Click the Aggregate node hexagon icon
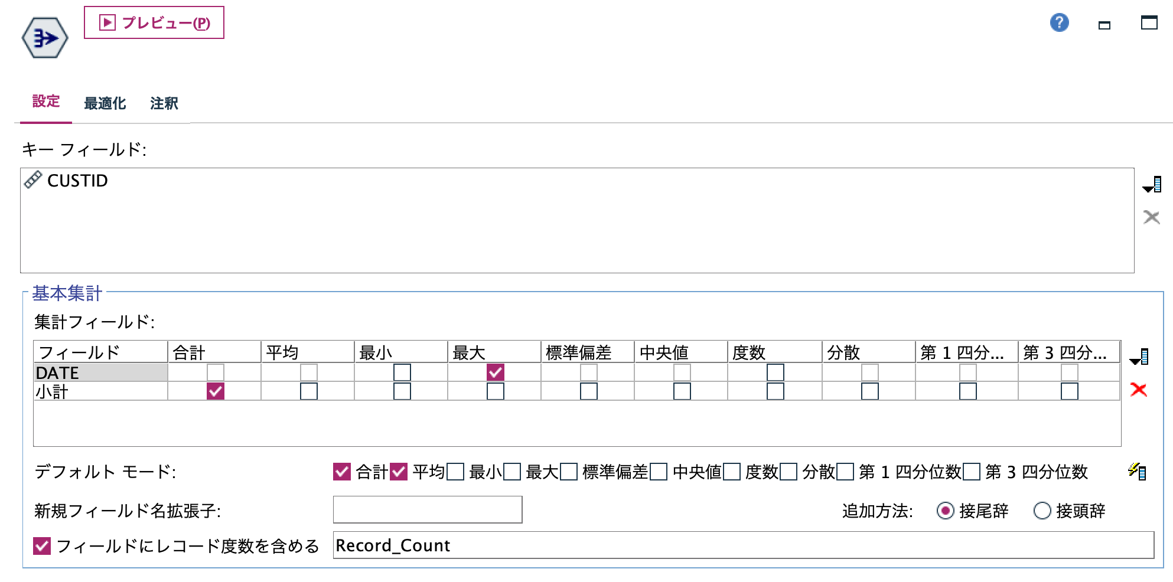1173x582 pixels. tap(44, 37)
